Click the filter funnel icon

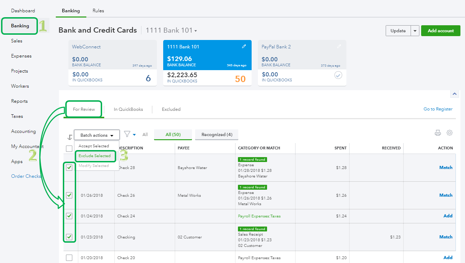pyautogui.click(x=127, y=134)
